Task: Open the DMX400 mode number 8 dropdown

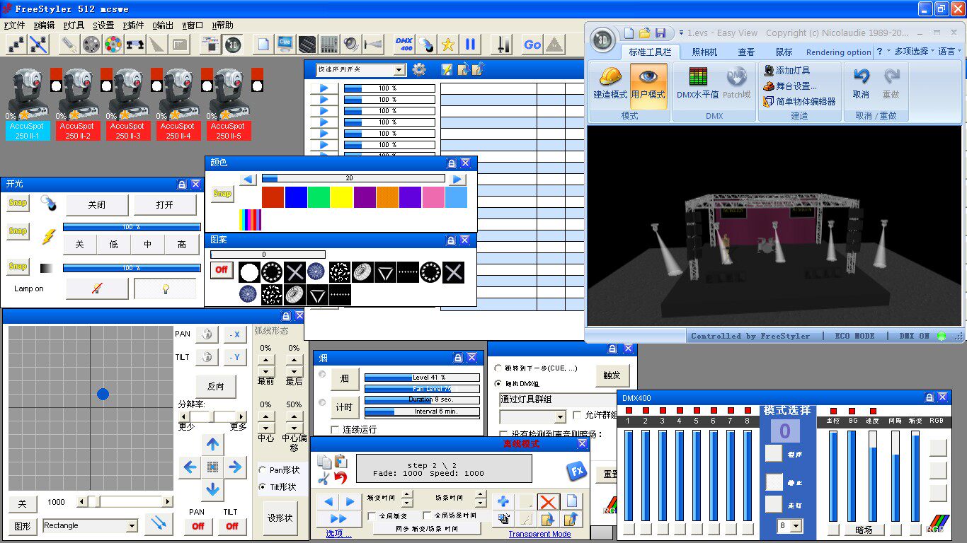Action: 796,526
